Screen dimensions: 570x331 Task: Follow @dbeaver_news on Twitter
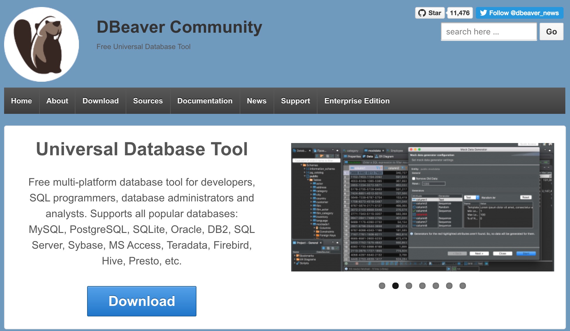tap(519, 13)
